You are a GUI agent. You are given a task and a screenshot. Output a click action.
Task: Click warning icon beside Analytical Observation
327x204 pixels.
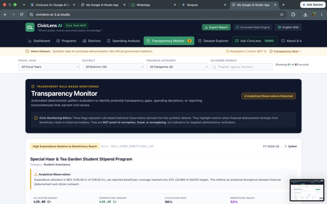click(36, 174)
